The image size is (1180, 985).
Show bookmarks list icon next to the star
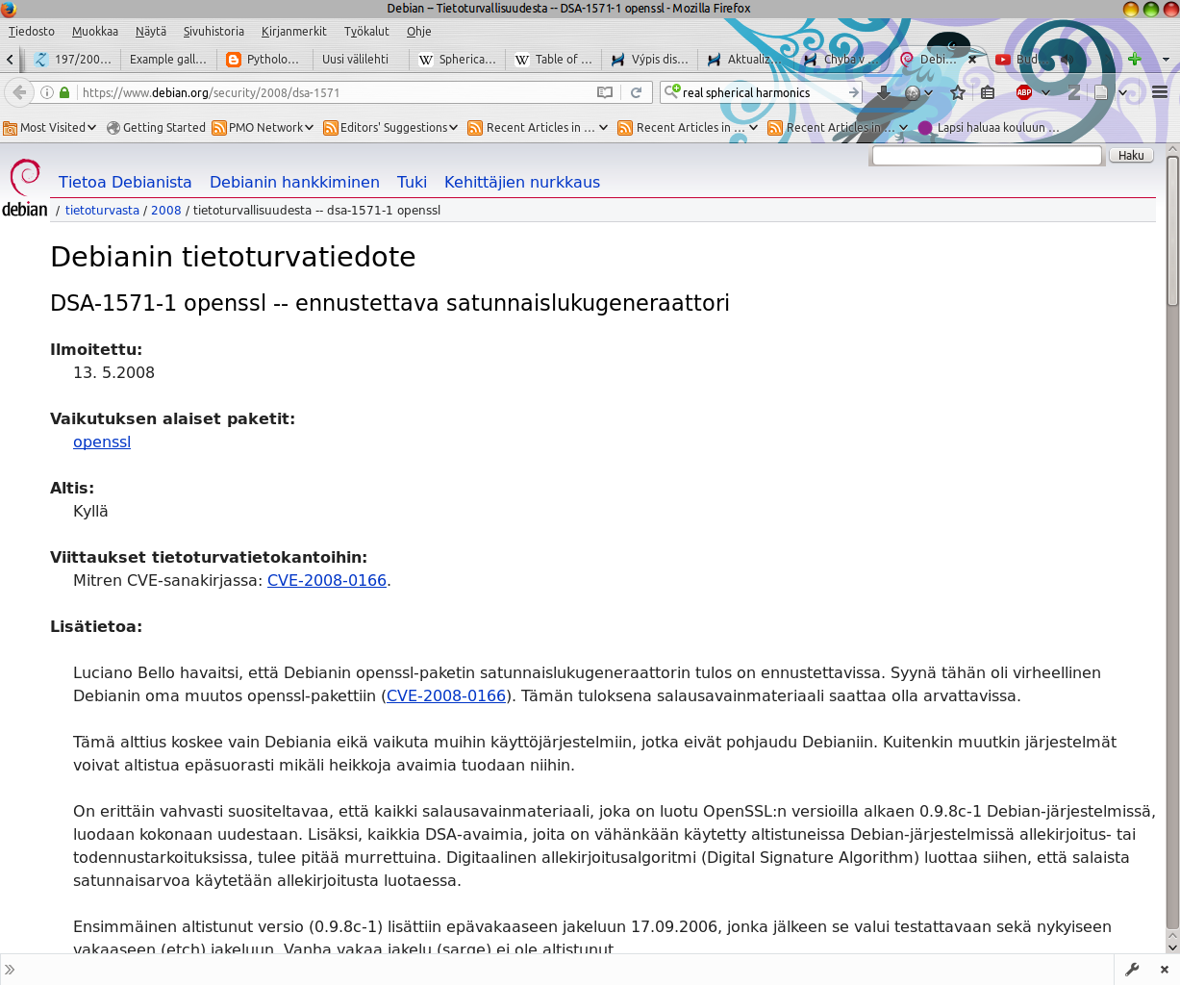tap(988, 92)
